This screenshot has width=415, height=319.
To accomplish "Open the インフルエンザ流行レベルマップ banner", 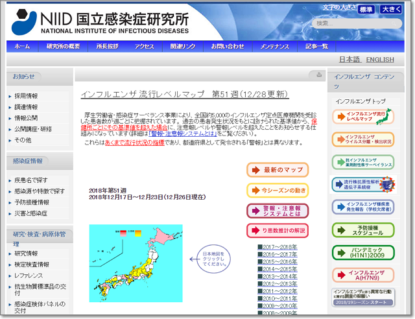I will (363, 117).
